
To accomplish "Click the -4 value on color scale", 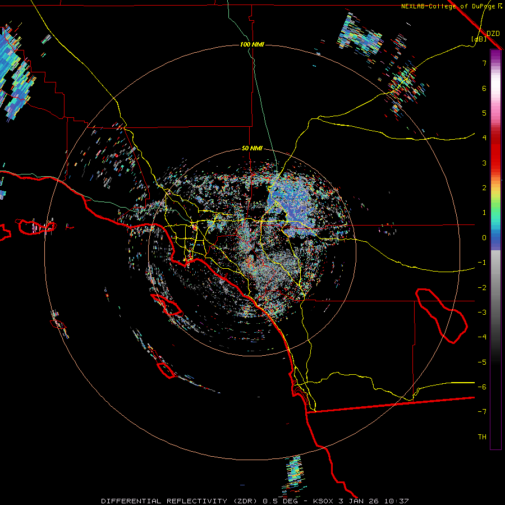I will pyautogui.click(x=482, y=337).
